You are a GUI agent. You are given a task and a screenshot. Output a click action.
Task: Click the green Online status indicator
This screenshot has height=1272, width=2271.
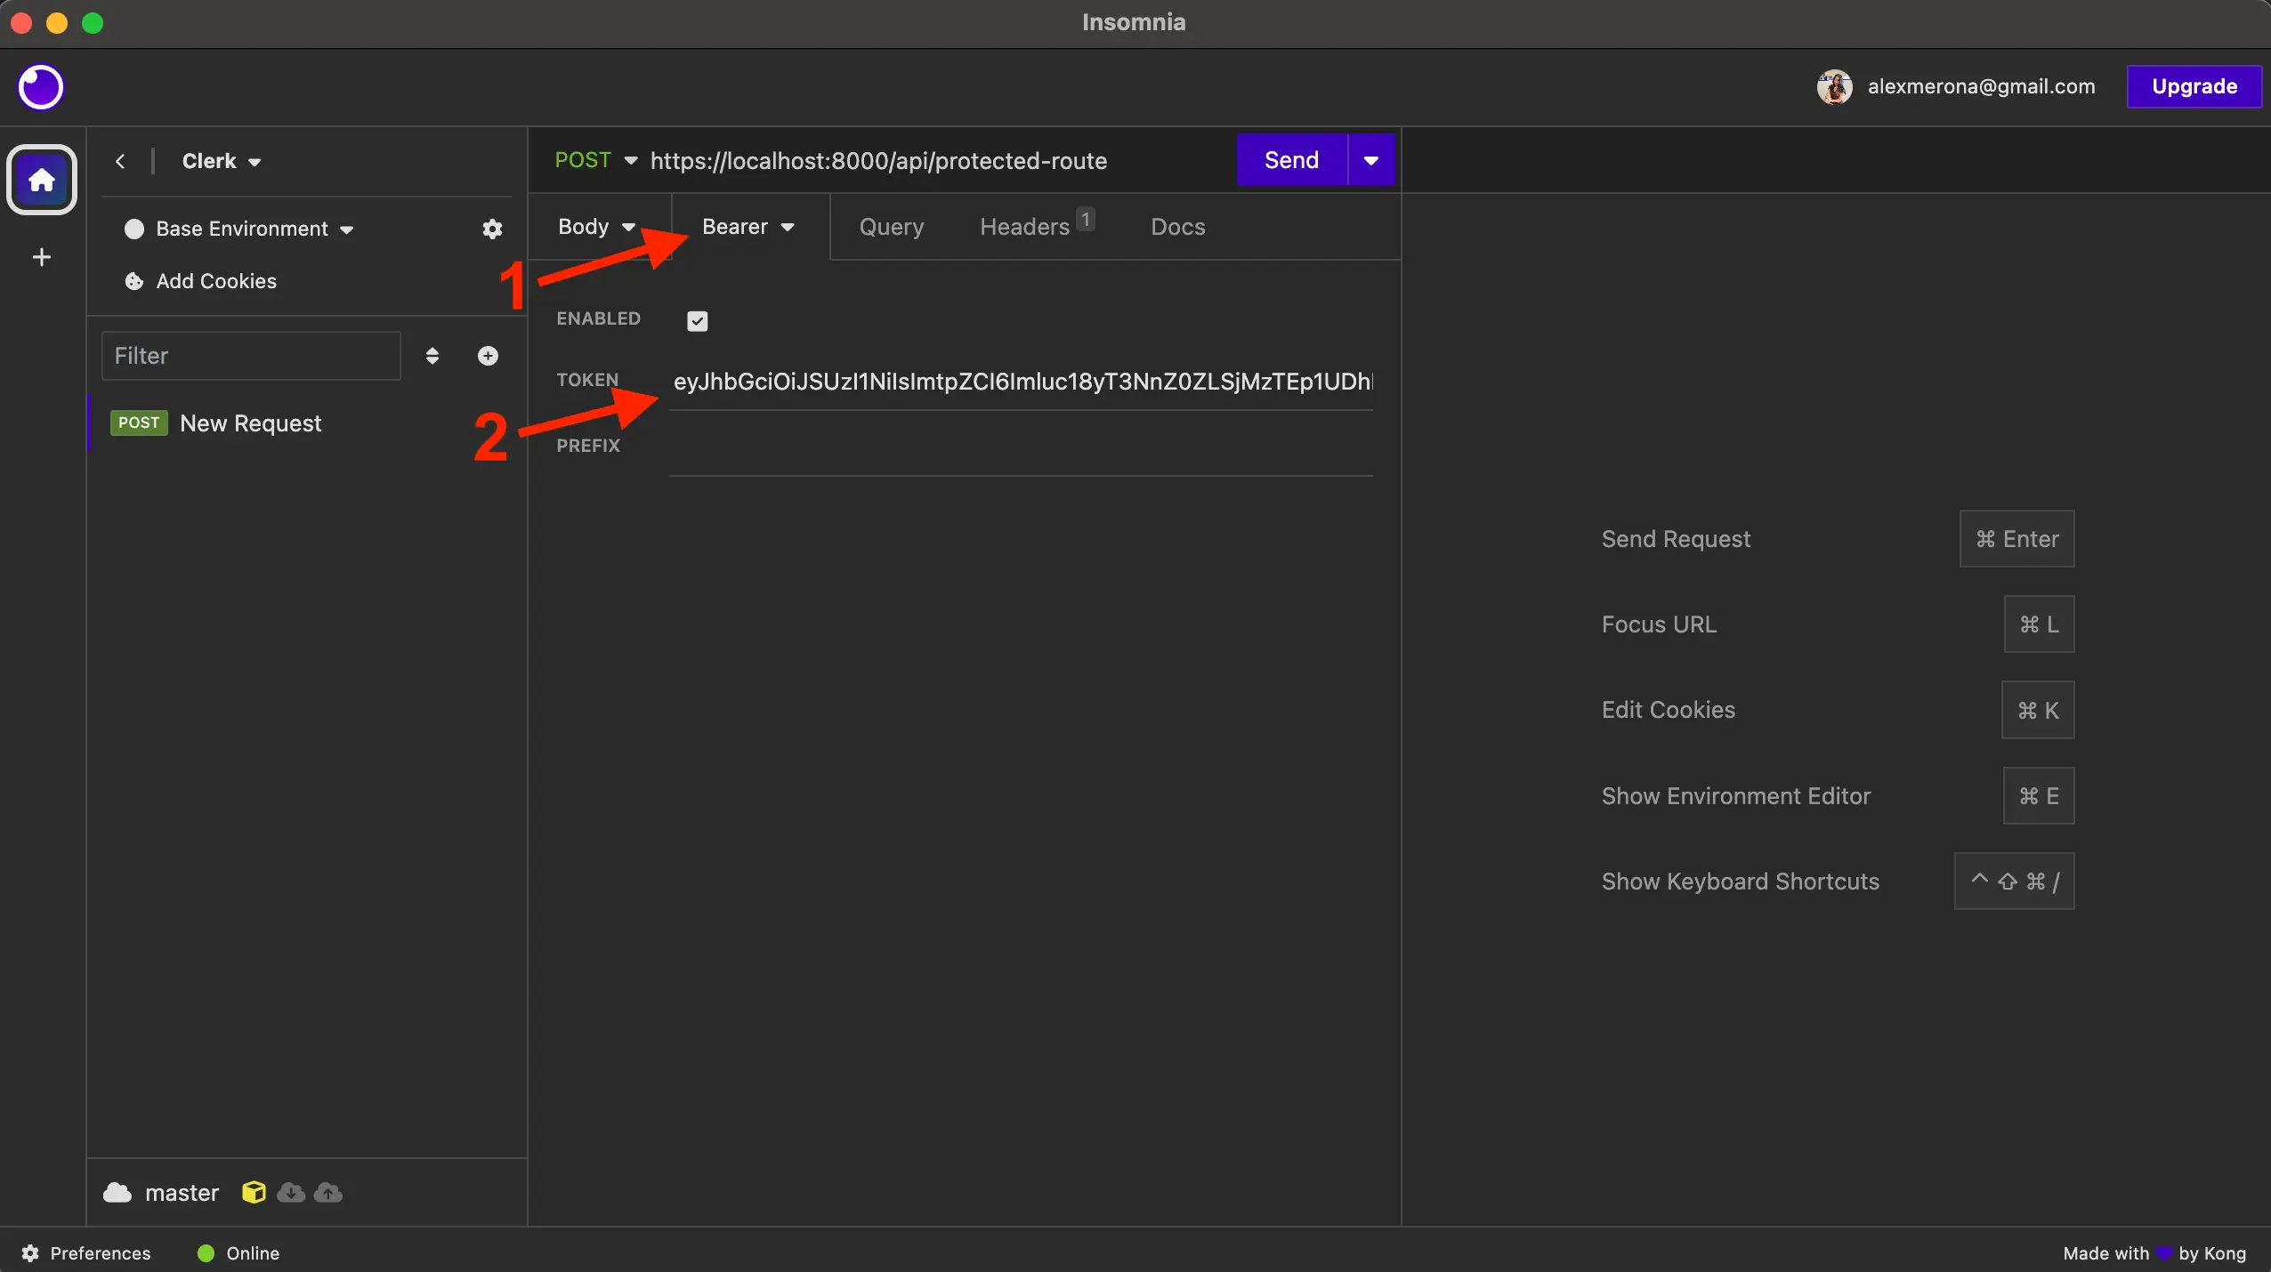pyautogui.click(x=205, y=1252)
